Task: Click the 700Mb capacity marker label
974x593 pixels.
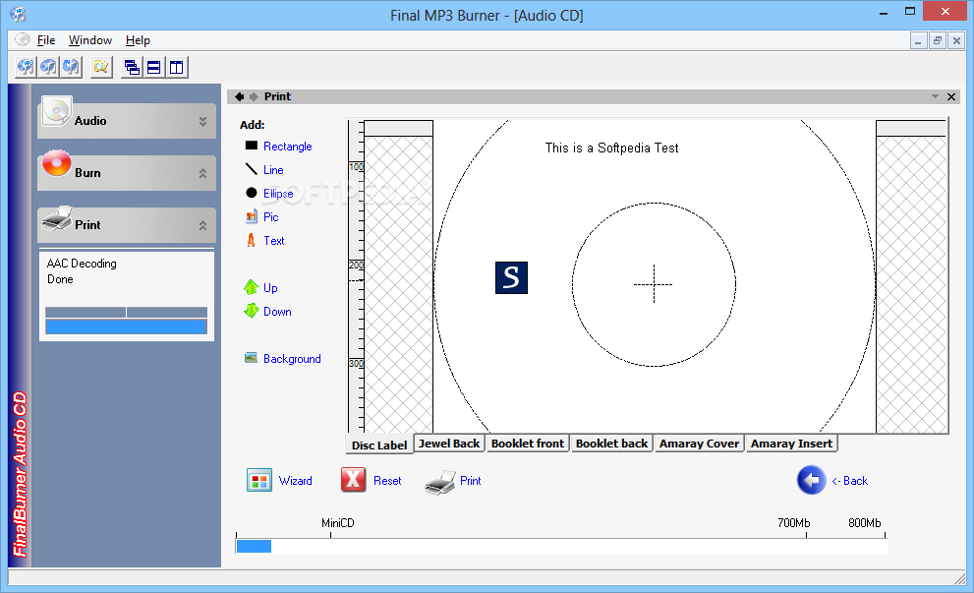Action: tap(794, 523)
